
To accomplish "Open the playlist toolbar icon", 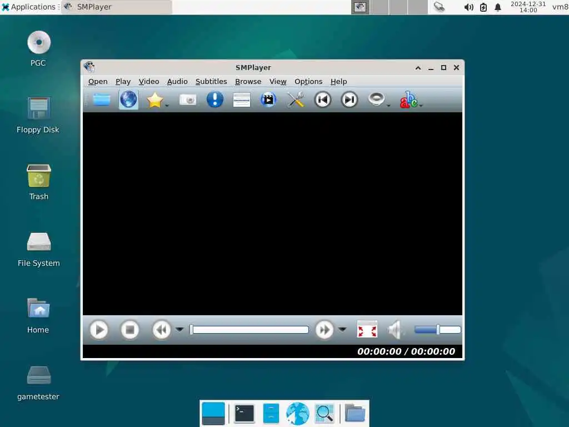I will click(x=242, y=100).
